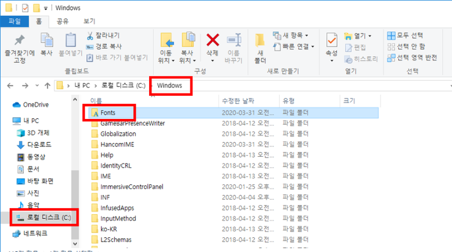Image resolution: width=452 pixels, height=252 pixels.
Task: Click 선택 영역 반전 (Invert selection)
Action: pos(412,57)
